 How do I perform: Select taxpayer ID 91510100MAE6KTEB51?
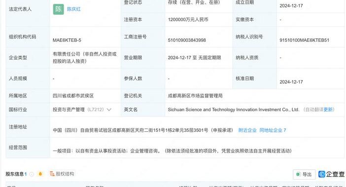(304, 40)
